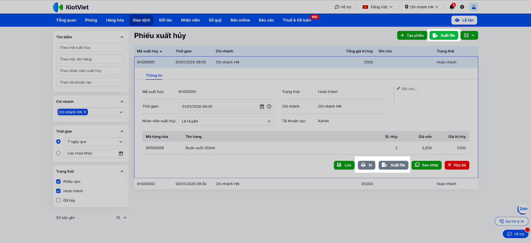Collapse the Trạng thái filter panel
The height and width of the screenshot is (243, 531).
coord(122,171)
